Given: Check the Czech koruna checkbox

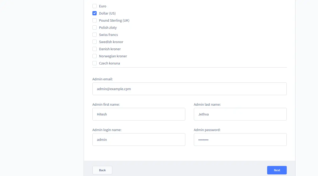Looking at the screenshot, I should click(95, 63).
